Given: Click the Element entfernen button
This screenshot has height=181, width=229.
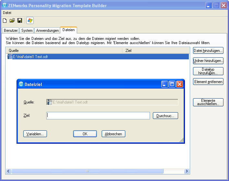Looking at the screenshot, I should click(x=208, y=82).
